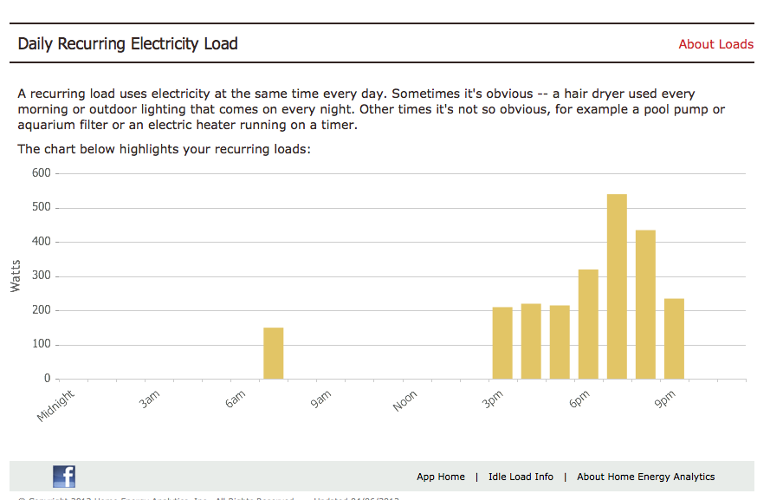Click "The chart below highlights" sentence
The height and width of the screenshot is (500, 770).
coord(164,149)
